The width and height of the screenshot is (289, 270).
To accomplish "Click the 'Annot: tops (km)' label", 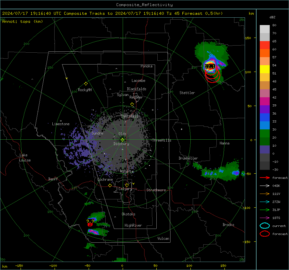I will pyautogui.click(x=22, y=22).
